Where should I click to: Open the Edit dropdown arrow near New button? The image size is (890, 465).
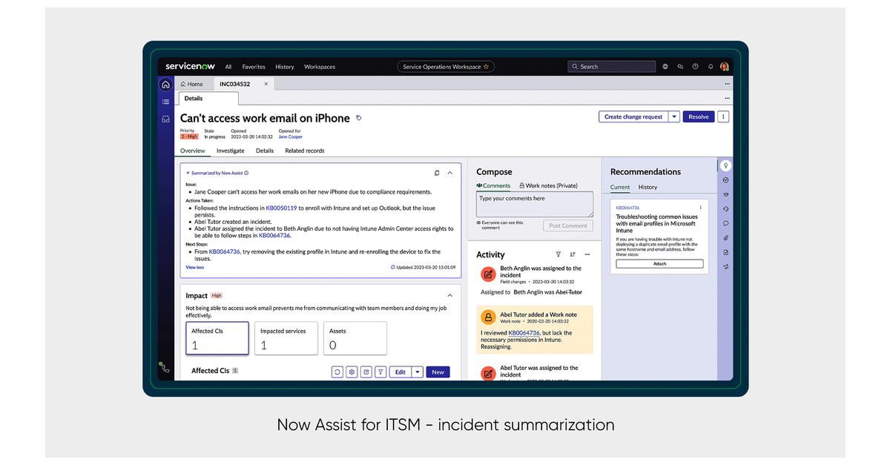(x=417, y=372)
